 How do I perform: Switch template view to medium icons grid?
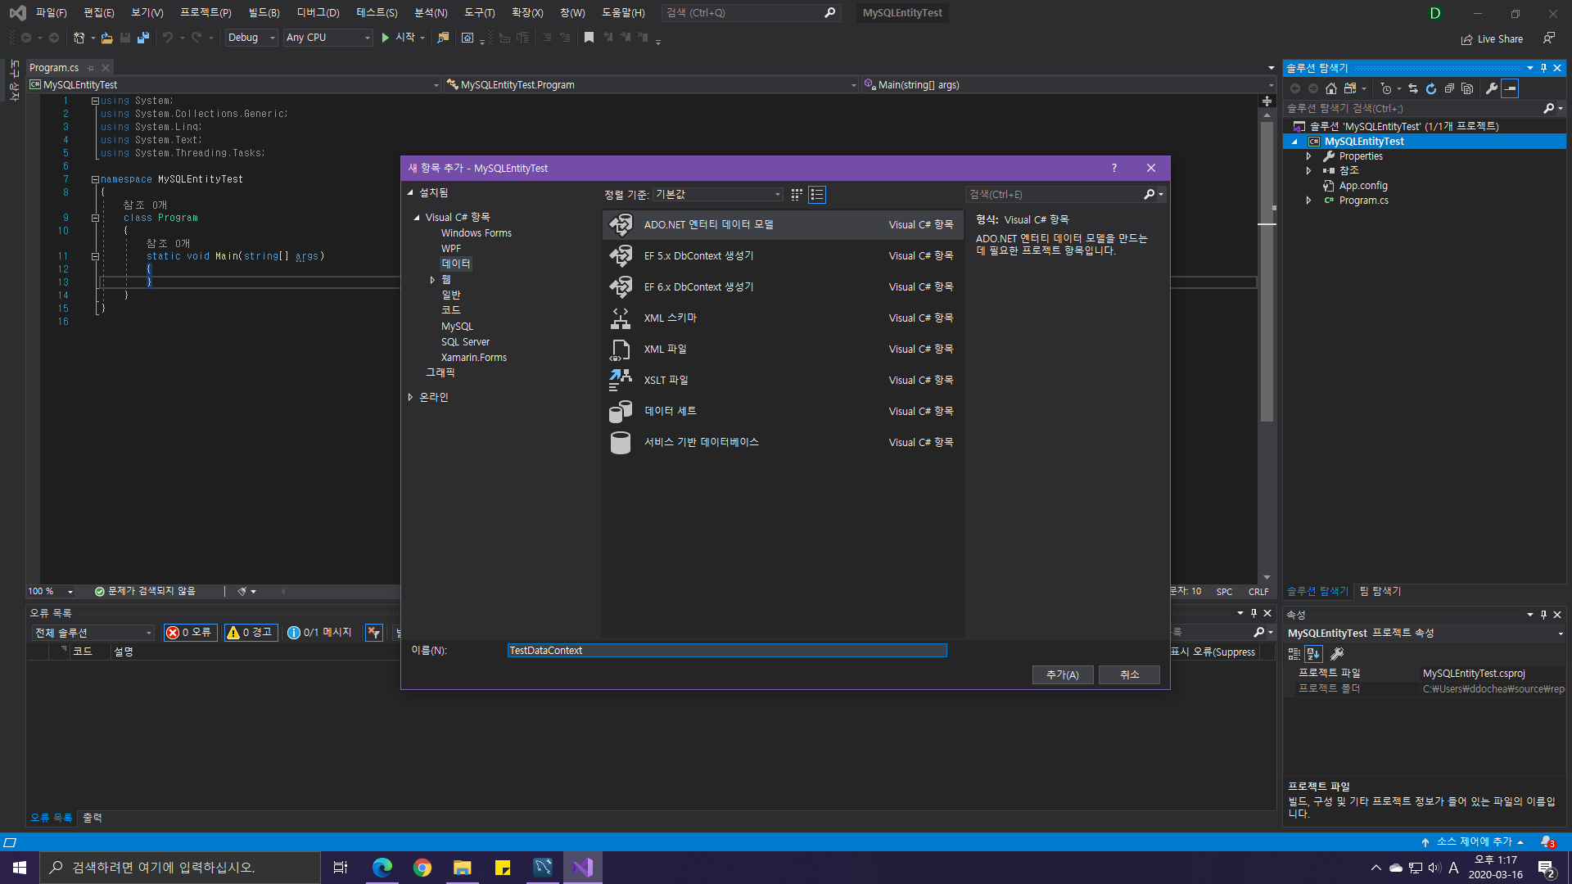(x=797, y=195)
